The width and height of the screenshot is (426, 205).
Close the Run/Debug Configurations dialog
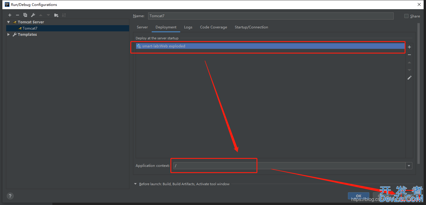[419, 4]
